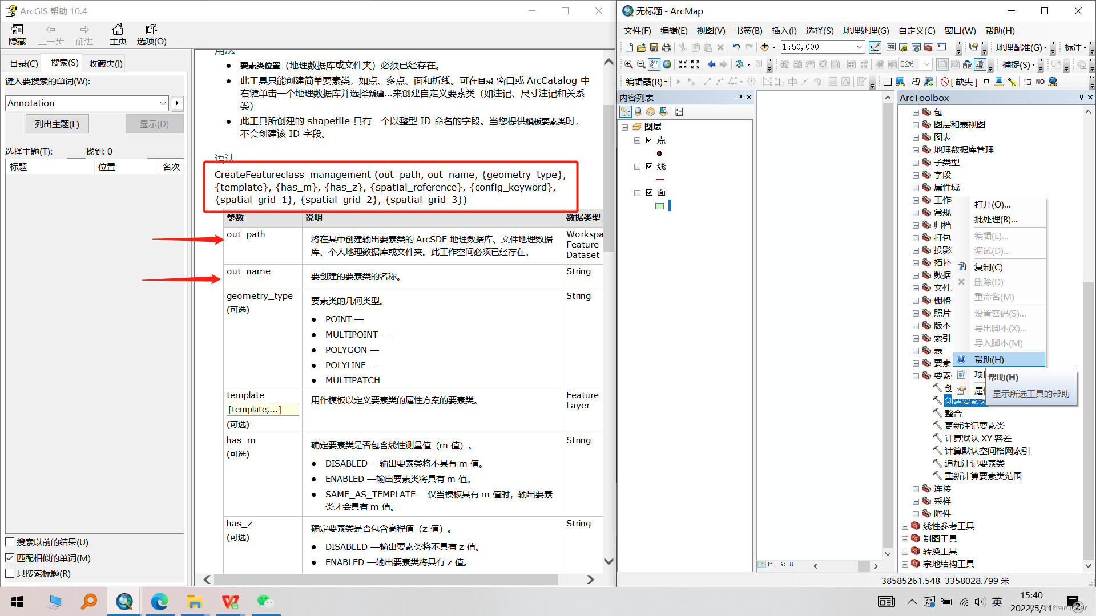Click the Save map document icon
This screenshot has height=616, width=1096.
tap(654, 47)
